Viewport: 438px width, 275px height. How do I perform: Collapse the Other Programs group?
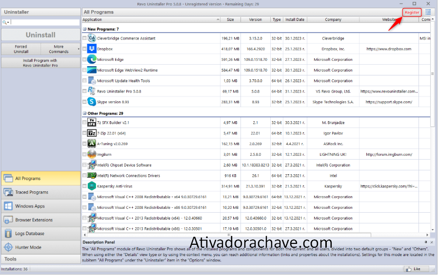pos(85,113)
